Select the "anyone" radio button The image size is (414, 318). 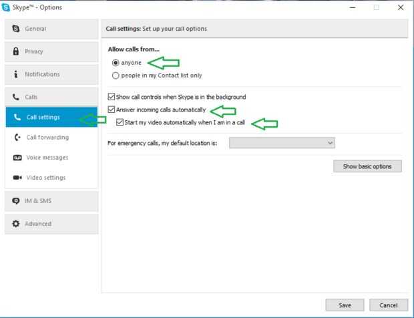coord(116,63)
